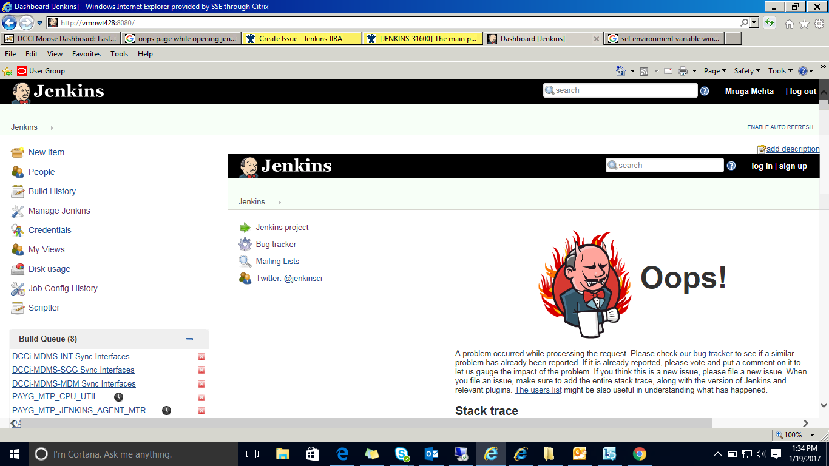Image resolution: width=829 pixels, height=466 pixels.
Task: Open Manage Jenkins tools icon
Action: (18, 211)
